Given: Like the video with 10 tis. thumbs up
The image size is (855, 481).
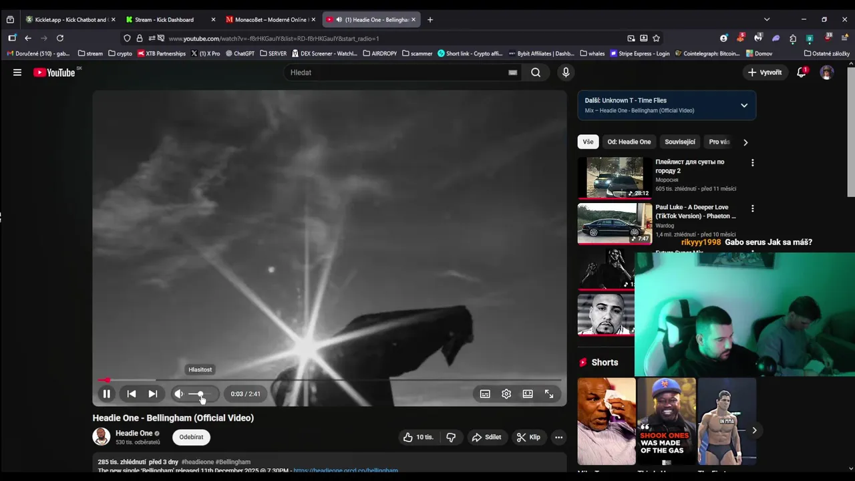Looking at the screenshot, I should point(418,437).
